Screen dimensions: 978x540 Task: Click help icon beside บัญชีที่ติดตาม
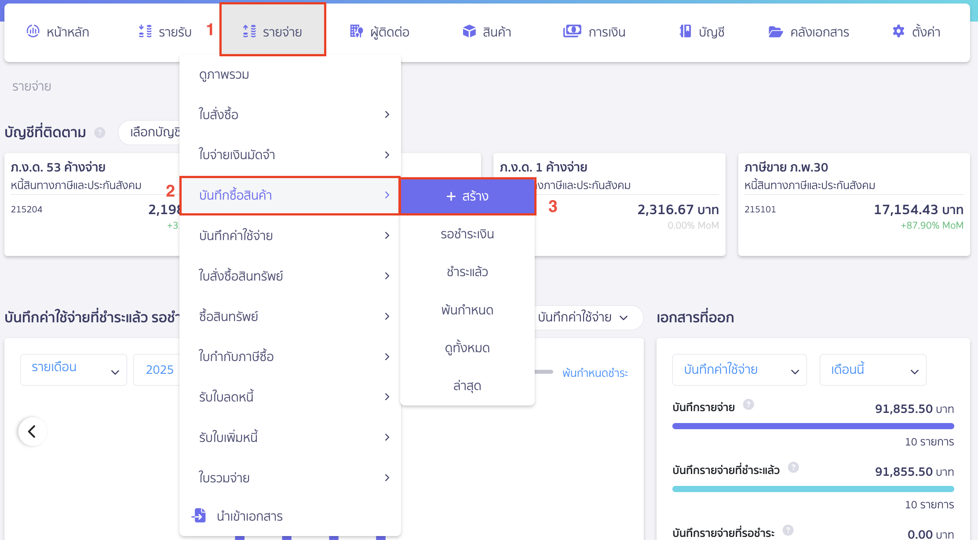(100, 132)
